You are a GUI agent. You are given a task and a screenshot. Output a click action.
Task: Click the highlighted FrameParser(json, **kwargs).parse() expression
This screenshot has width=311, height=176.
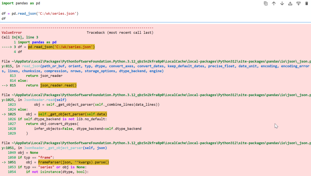point(74,162)
